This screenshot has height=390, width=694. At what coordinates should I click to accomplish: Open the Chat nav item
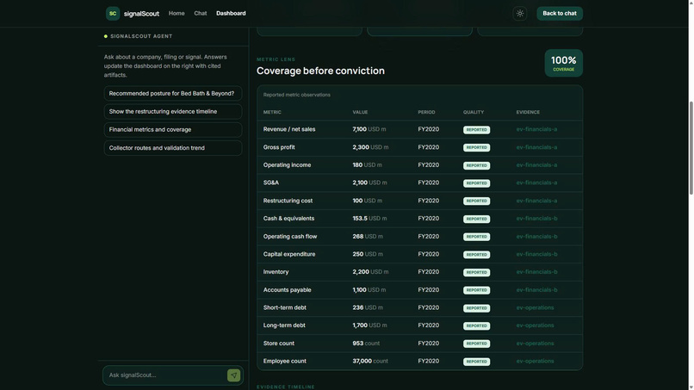(x=200, y=13)
